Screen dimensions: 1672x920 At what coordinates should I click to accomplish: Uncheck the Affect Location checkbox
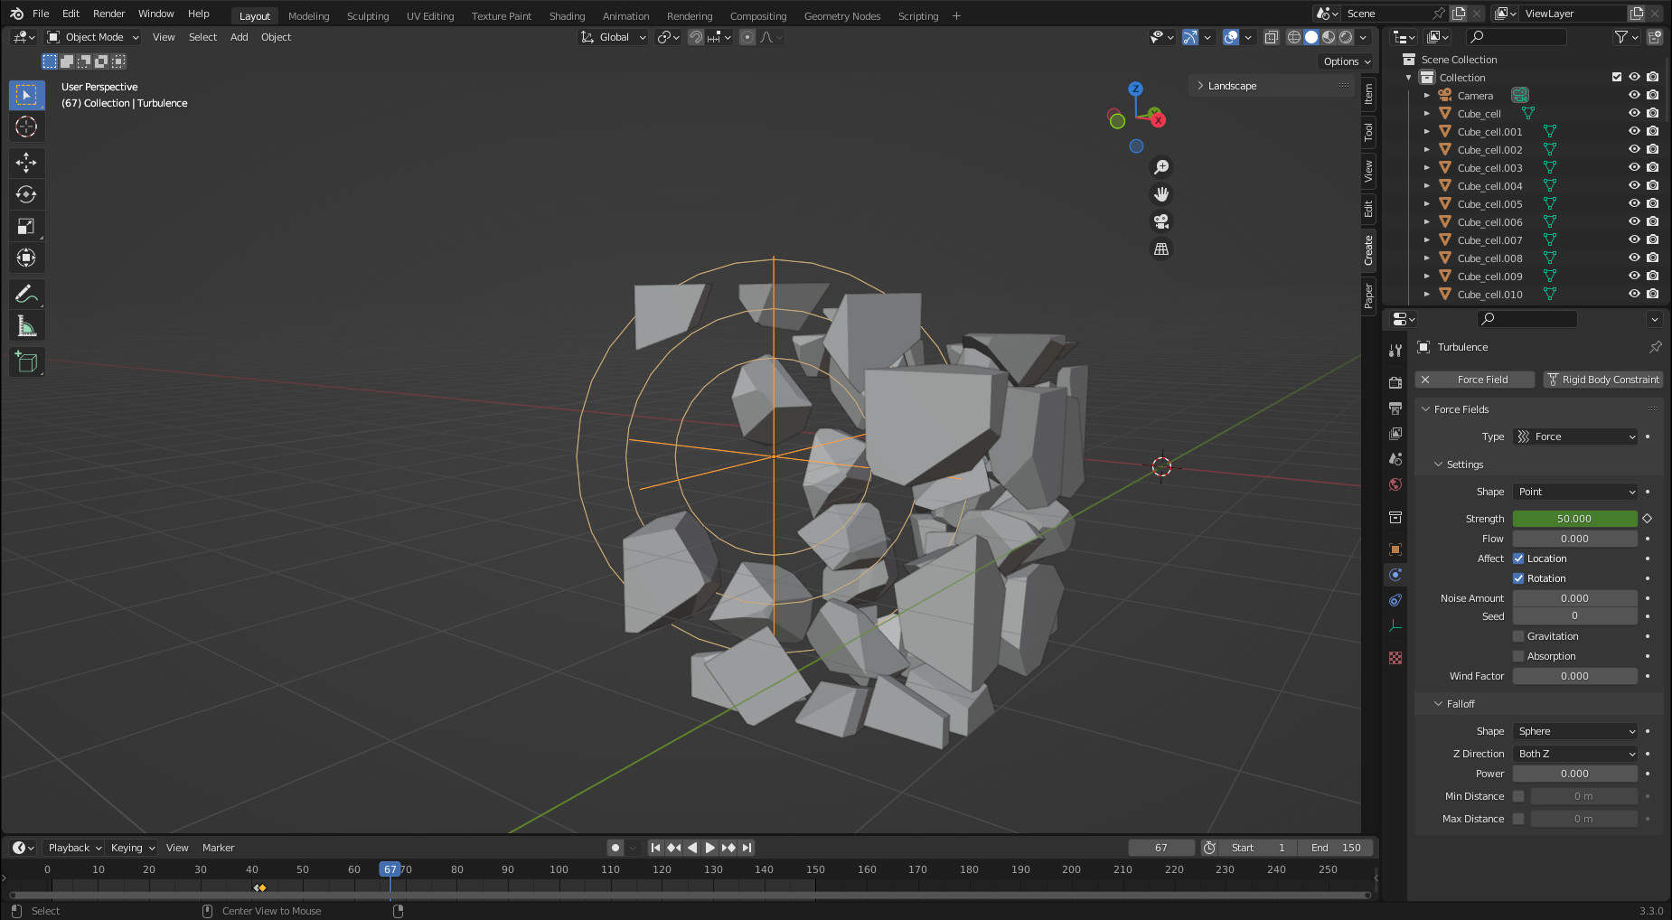click(1518, 559)
